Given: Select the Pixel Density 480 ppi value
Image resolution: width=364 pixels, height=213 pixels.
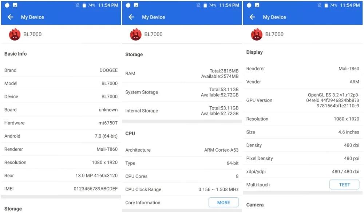Looking at the screenshot, I should pos(352,158).
